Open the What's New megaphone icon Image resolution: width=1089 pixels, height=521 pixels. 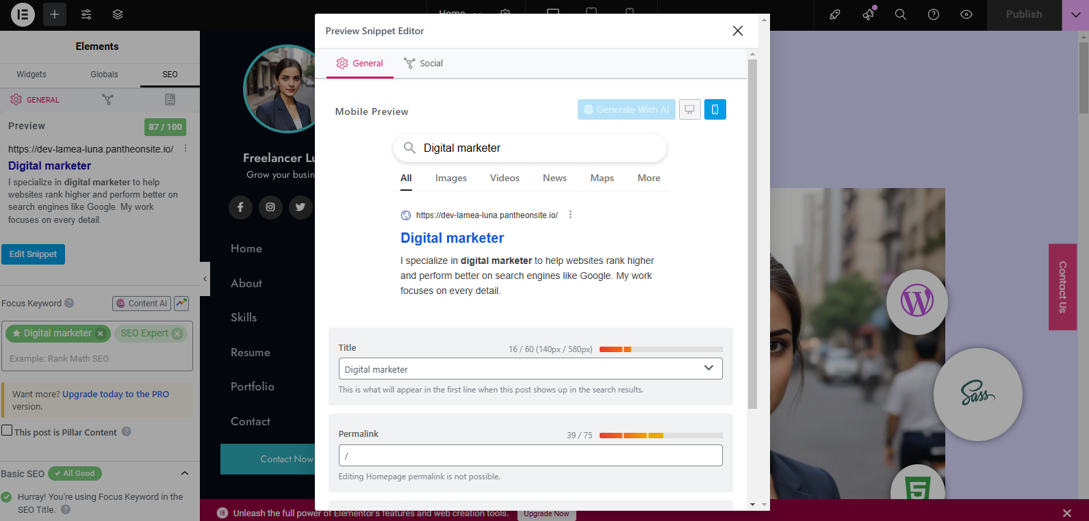(x=868, y=14)
